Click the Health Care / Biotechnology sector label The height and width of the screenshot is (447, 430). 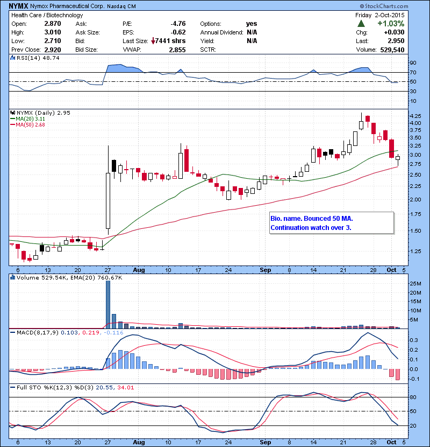click(47, 15)
